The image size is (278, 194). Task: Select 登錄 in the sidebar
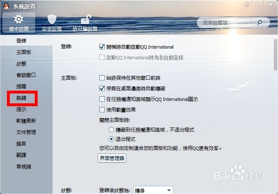click(x=21, y=41)
